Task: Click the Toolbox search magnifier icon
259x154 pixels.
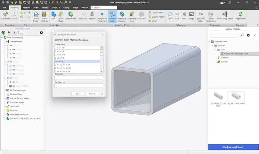Action: [x=242, y=35]
